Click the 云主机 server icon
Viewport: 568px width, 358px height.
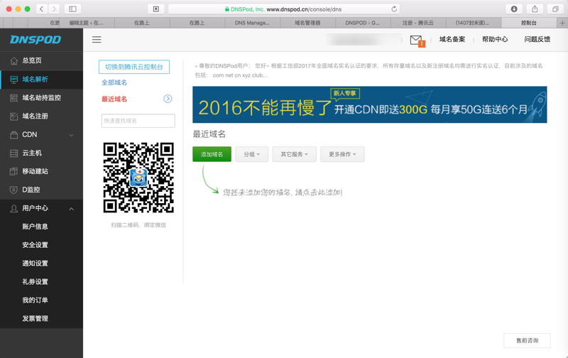tap(13, 153)
